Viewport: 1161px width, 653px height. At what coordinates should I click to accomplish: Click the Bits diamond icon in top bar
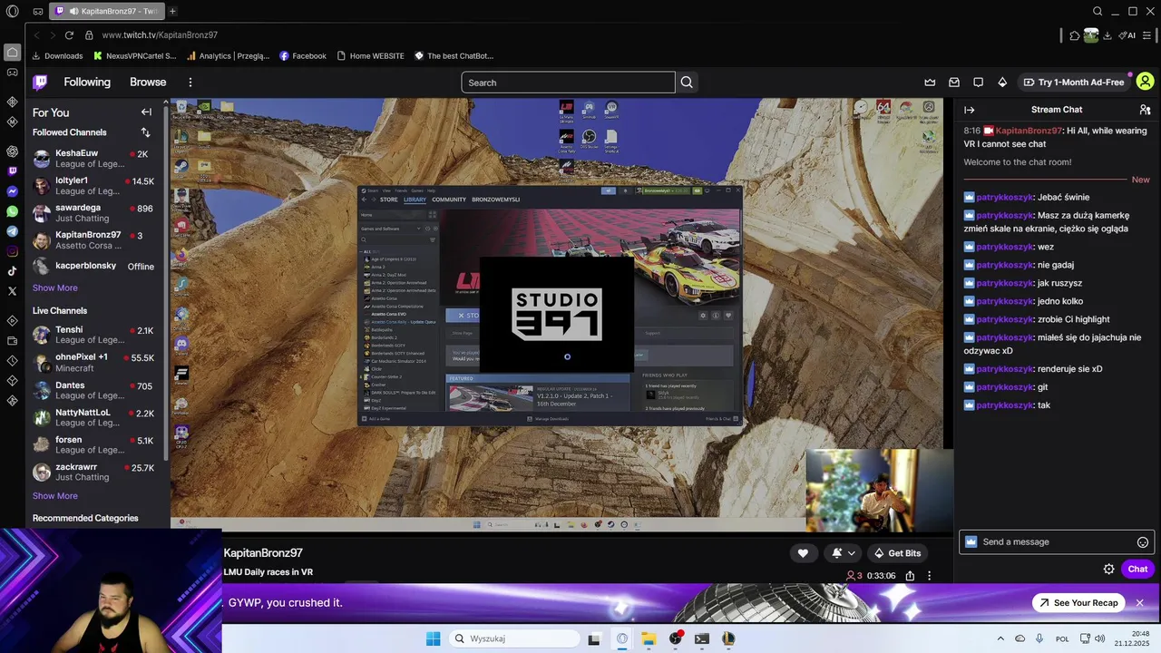[x=1002, y=83]
